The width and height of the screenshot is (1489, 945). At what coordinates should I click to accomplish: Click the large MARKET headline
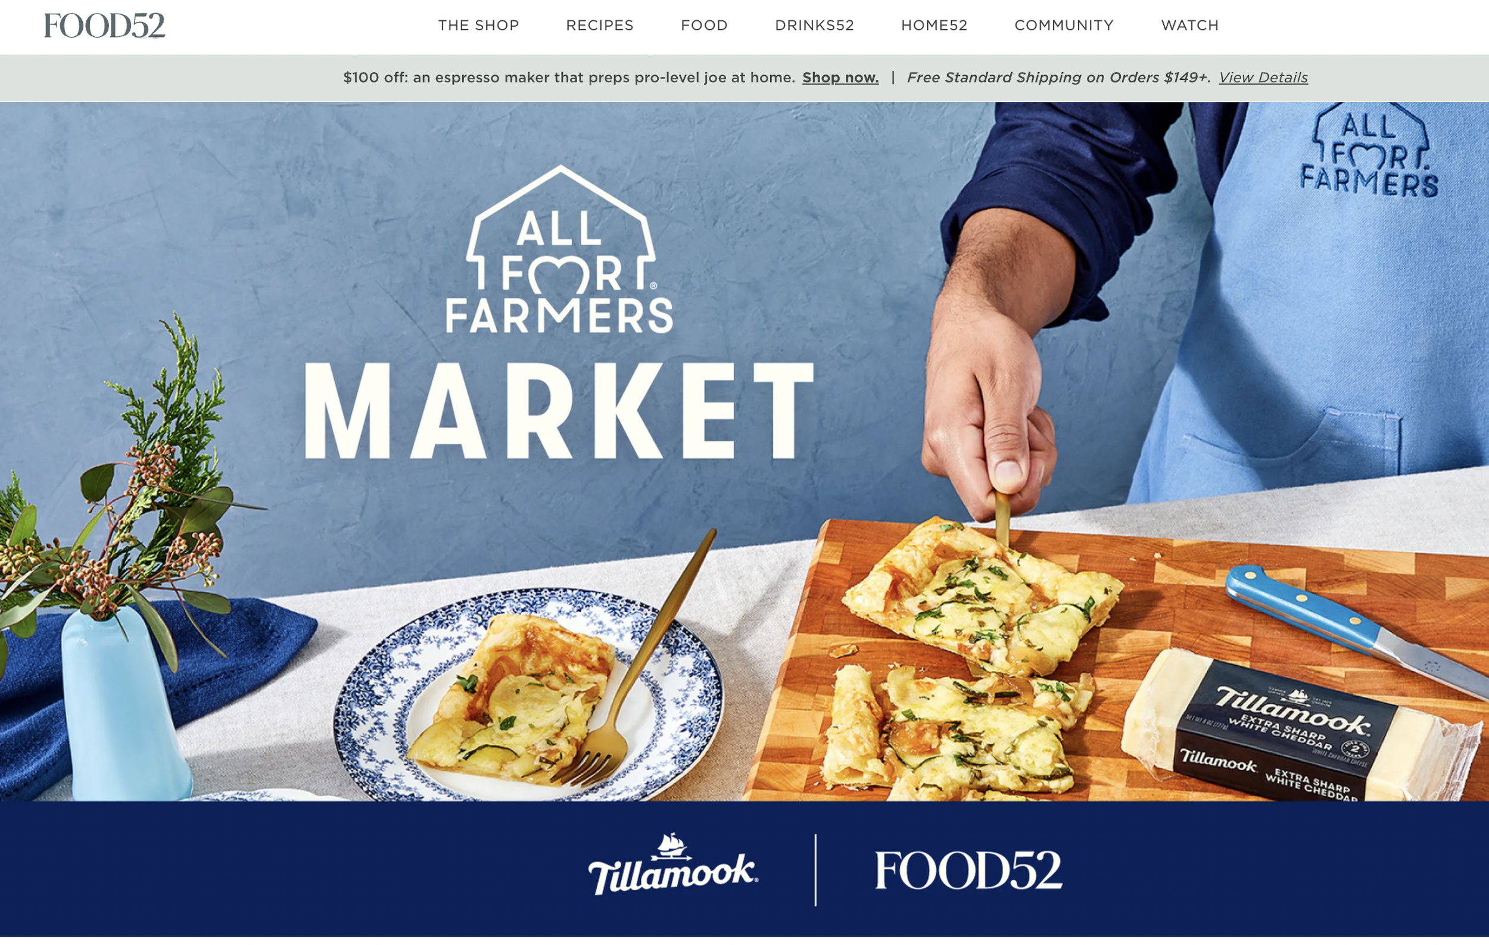(559, 410)
